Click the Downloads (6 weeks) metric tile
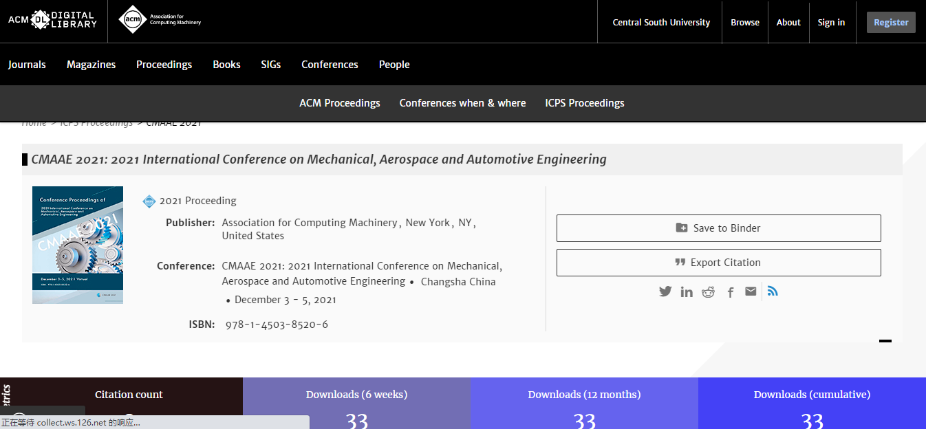This screenshot has width=926, height=429. pyautogui.click(x=356, y=404)
